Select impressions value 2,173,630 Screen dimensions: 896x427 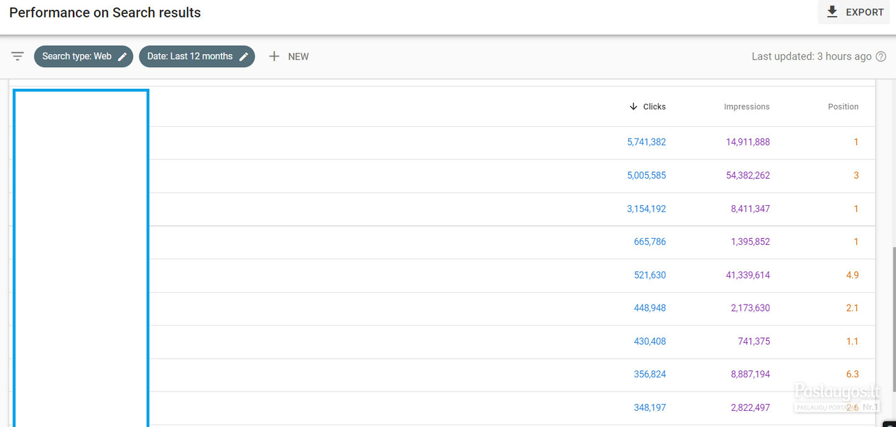click(750, 308)
